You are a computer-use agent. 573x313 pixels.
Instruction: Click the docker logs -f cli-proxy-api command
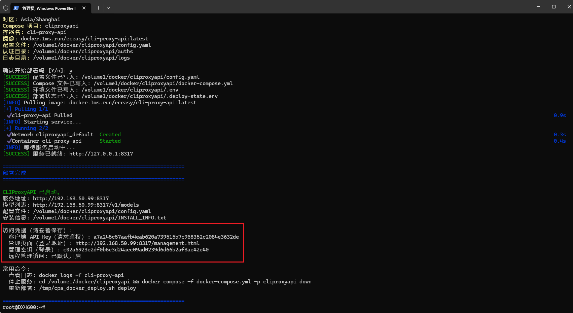click(x=81, y=275)
